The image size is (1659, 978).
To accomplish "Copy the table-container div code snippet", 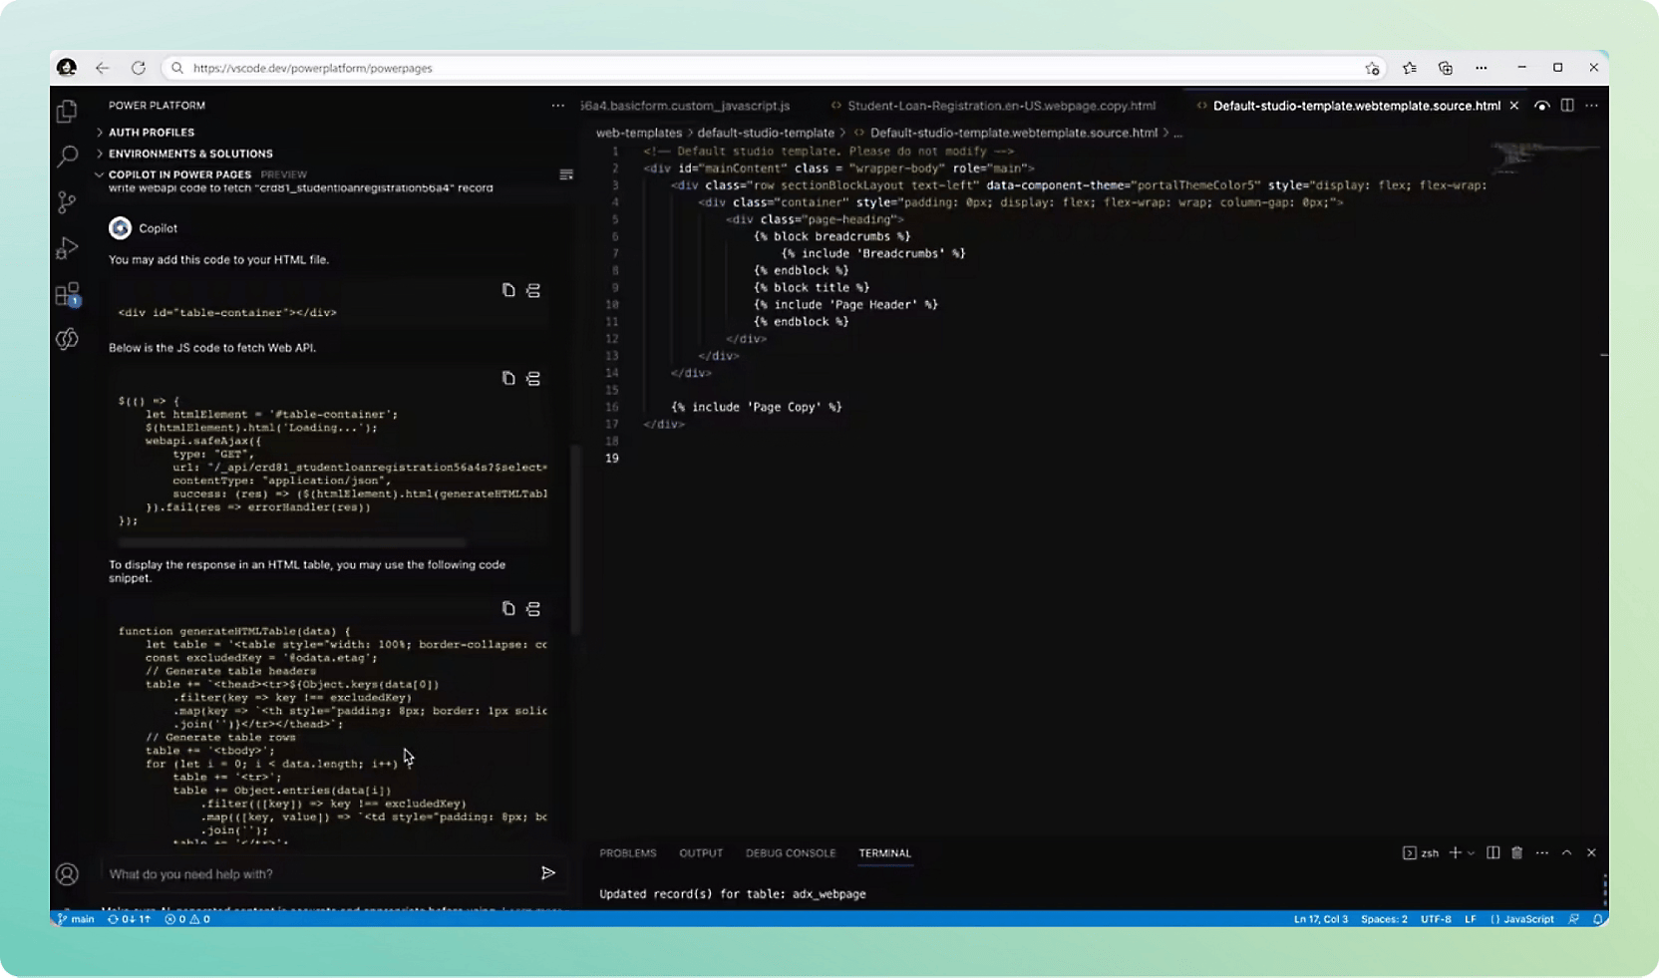I will tap(508, 290).
